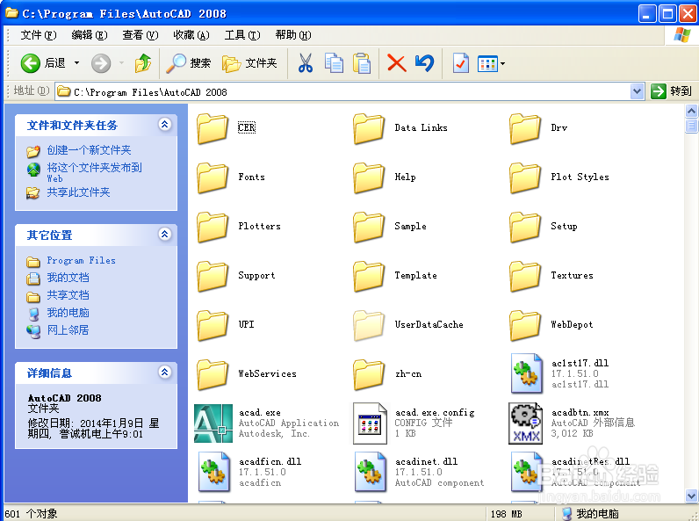
Task: Select the acadficn.dll file icon
Action: point(213,472)
